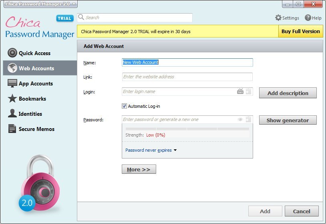This screenshot has height=224, width=326.
Task: Click the Secure Memos document icon
Action: [x=12, y=129]
